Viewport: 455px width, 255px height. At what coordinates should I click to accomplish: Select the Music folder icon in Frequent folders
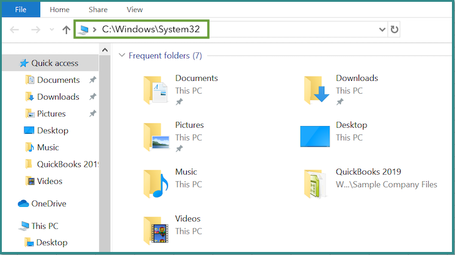[156, 184]
